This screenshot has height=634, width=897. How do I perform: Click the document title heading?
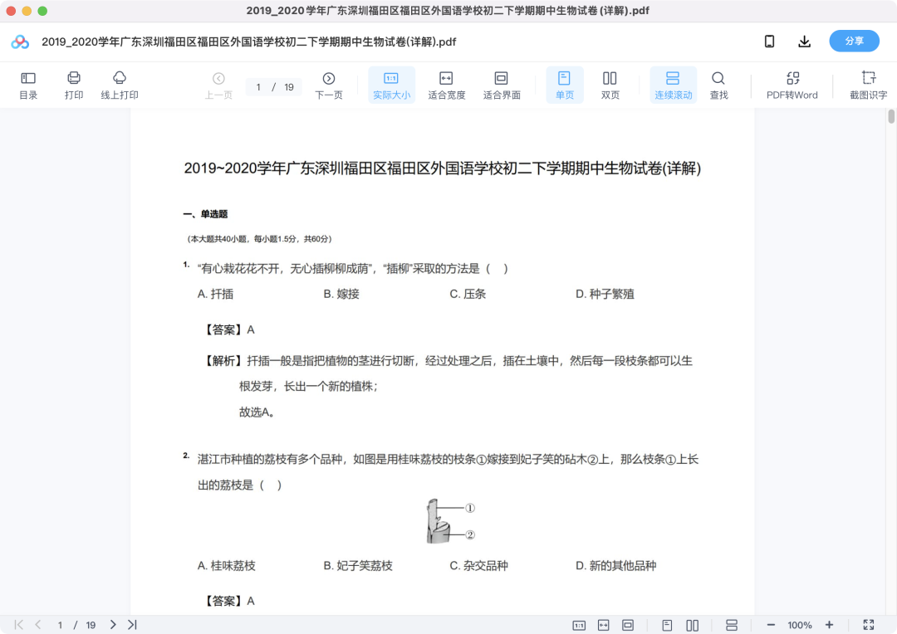[x=442, y=168]
